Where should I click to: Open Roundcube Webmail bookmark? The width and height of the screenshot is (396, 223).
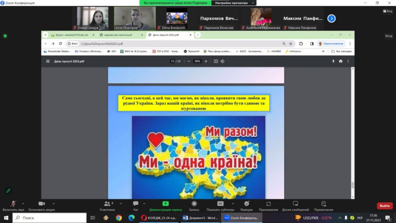point(57,51)
